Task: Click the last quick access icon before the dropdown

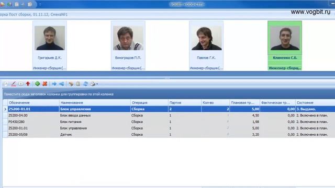Action: 30,4
